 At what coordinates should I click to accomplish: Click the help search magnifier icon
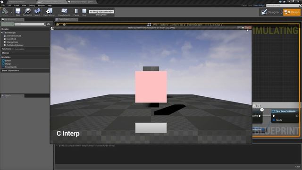click(x=300, y=6)
